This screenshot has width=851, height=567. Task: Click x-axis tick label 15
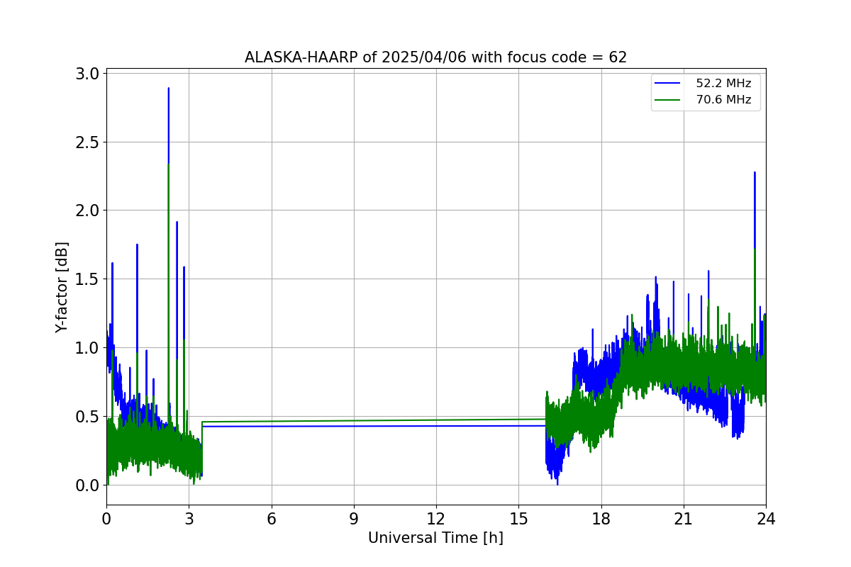[x=518, y=518]
